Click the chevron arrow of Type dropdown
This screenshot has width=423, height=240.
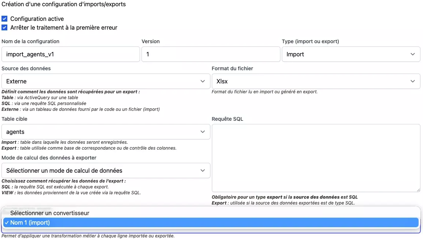tap(413, 55)
